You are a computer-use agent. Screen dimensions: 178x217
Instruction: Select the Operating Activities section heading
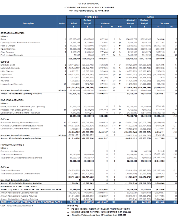click(x=12, y=33)
